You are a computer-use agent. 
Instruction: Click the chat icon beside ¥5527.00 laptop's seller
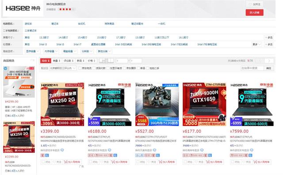154,150
